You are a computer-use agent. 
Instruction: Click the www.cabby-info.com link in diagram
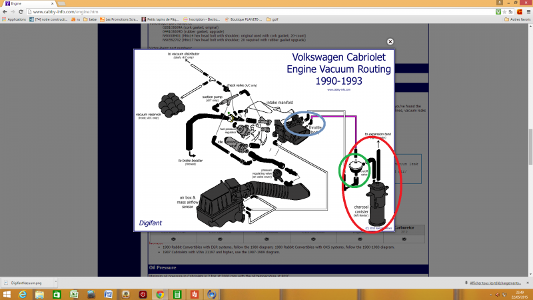click(x=338, y=90)
